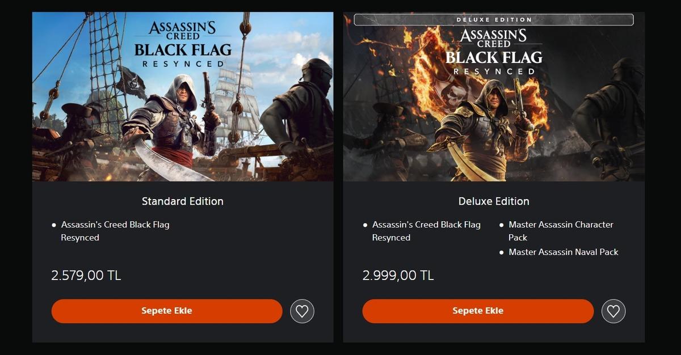Open the Standard Edition cover artwork

point(183,96)
